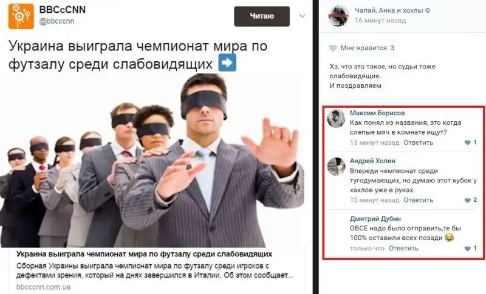The height and width of the screenshot is (294, 486).
Task: Reply to Максим Борисов's comment with Ответить
Action: pos(418,142)
